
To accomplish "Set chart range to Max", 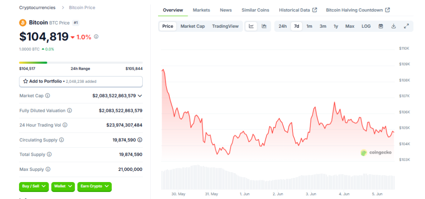I will pos(349,26).
